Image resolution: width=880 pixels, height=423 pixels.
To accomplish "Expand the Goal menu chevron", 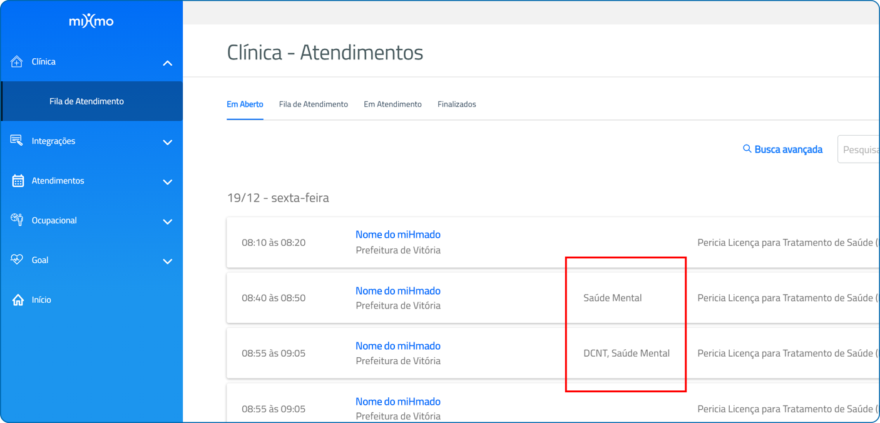I will (167, 261).
